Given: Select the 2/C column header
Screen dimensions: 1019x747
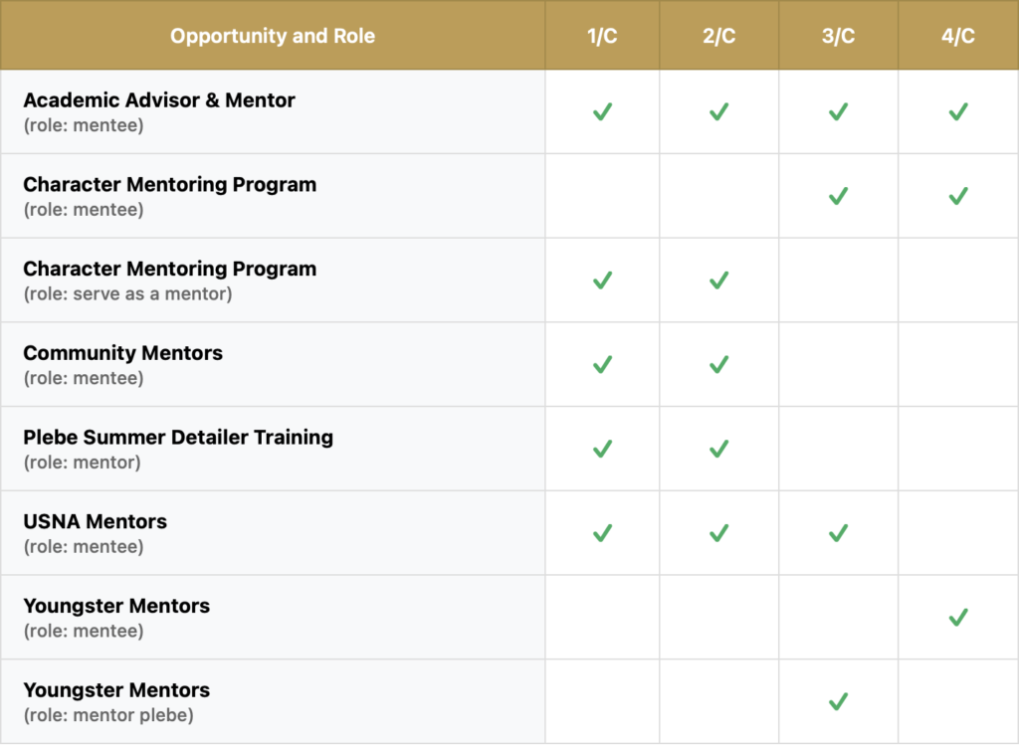Looking at the screenshot, I should [718, 37].
